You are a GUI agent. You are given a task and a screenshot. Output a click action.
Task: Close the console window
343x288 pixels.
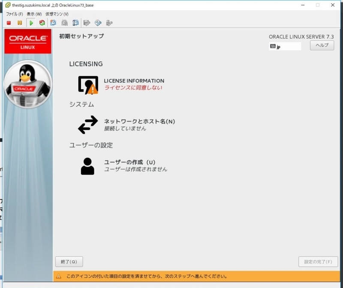pyautogui.click(x=333, y=5)
